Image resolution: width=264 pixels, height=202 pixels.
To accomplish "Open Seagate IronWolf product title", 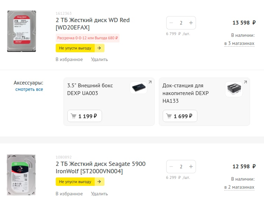I will coord(101,168).
